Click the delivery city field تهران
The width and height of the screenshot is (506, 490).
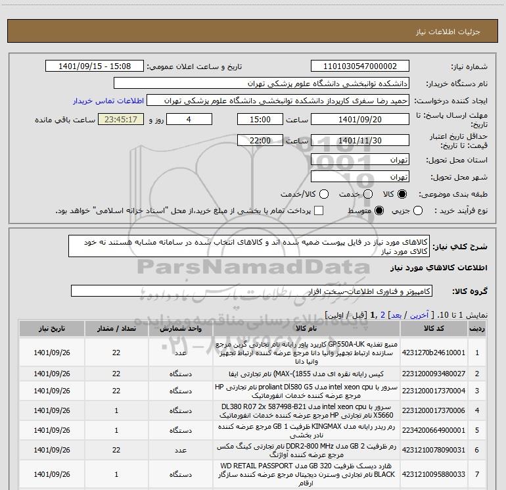360,176
